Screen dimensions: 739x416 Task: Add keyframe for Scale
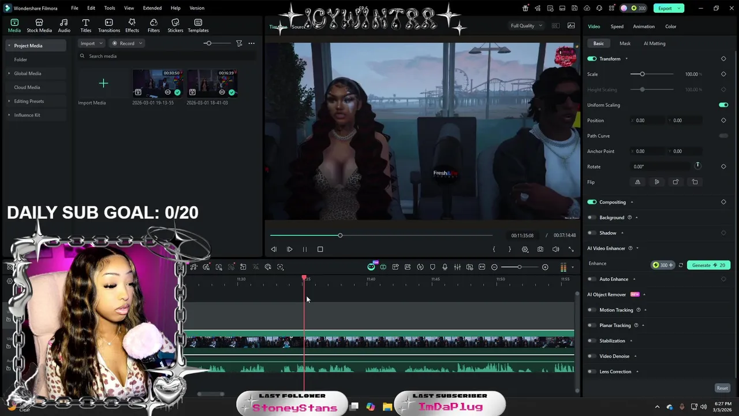(x=723, y=74)
